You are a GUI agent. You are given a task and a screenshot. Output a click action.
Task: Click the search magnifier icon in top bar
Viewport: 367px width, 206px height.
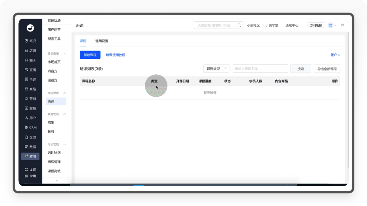[x=239, y=25]
